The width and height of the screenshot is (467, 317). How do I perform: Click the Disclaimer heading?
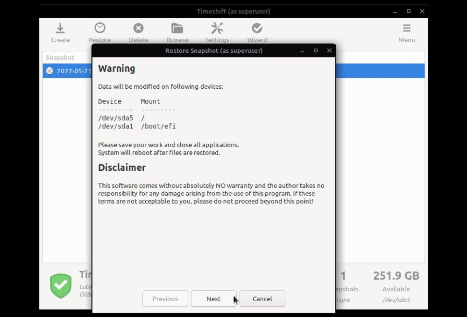point(122,168)
